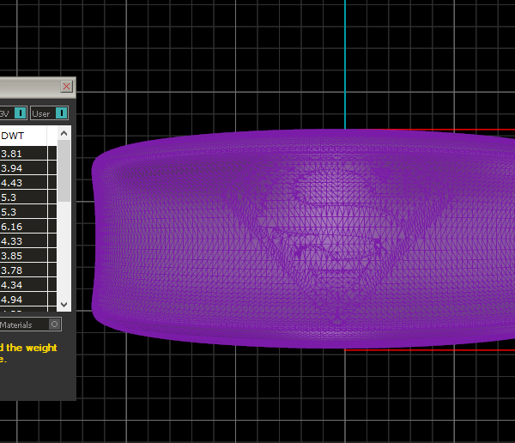Image resolution: width=515 pixels, height=443 pixels.
Task: Click the weight list scrollbar thumb
Action: tap(64, 172)
